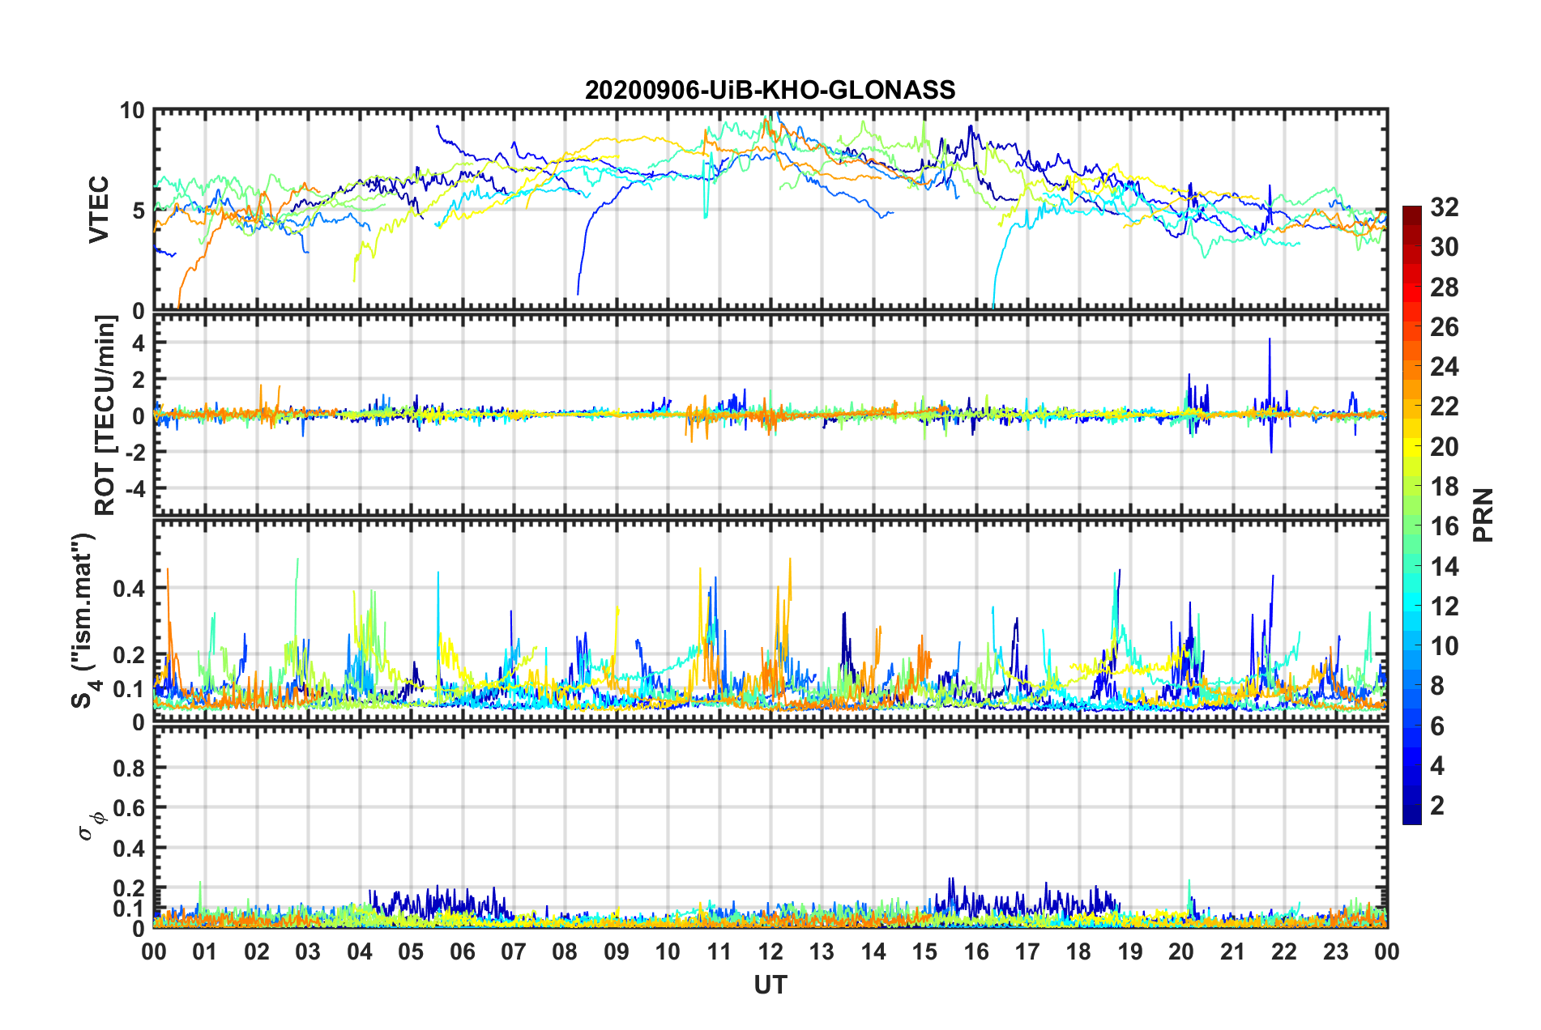Click x-axis tick label 12
The height and width of the screenshot is (1030, 1541).
coord(770,951)
